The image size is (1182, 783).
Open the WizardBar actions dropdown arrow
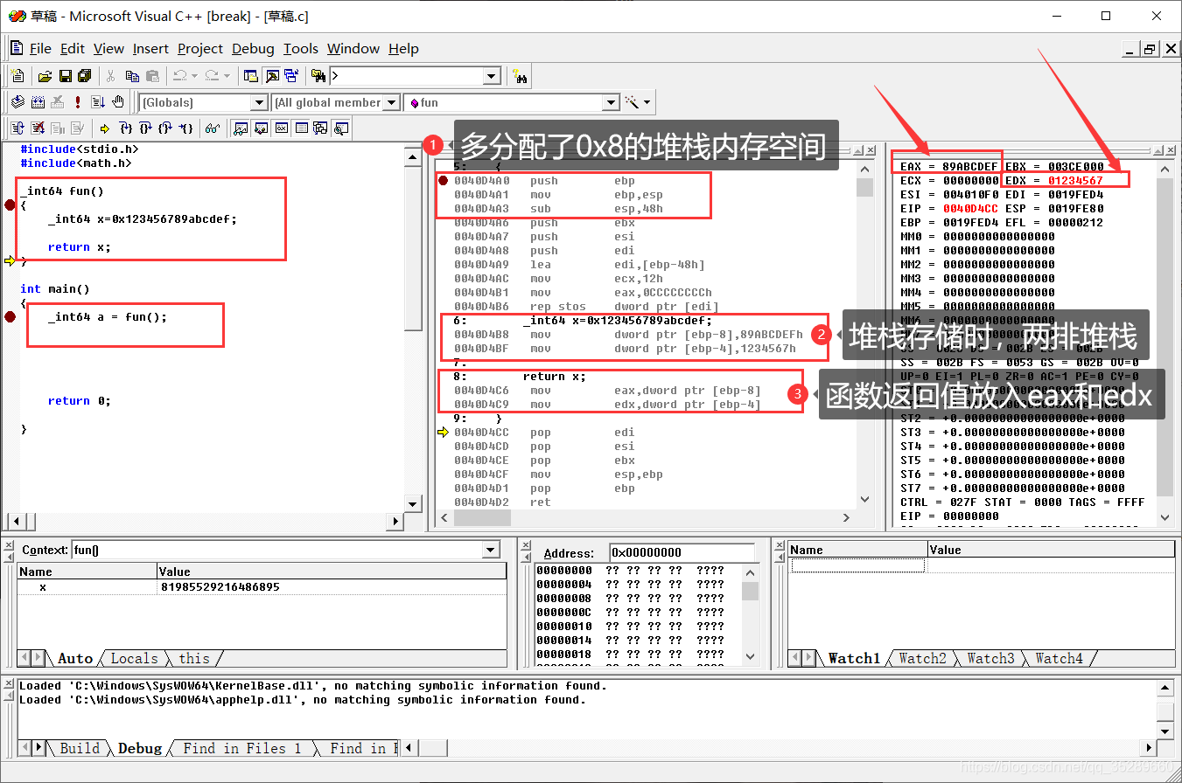(x=647, y=102)
